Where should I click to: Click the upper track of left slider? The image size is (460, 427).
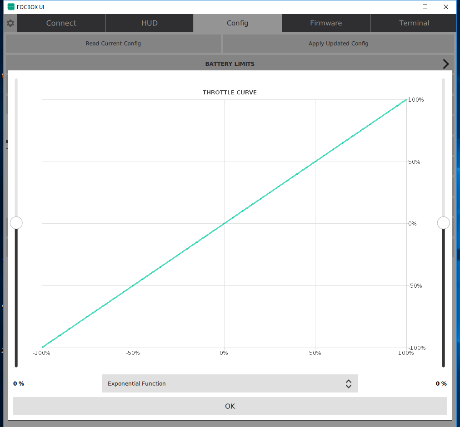[16, 145]
